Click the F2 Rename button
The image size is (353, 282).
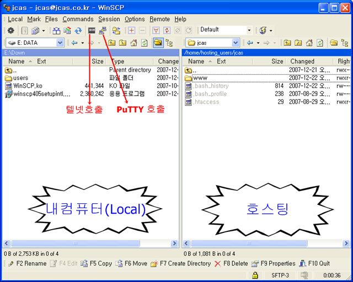(27, 263)
